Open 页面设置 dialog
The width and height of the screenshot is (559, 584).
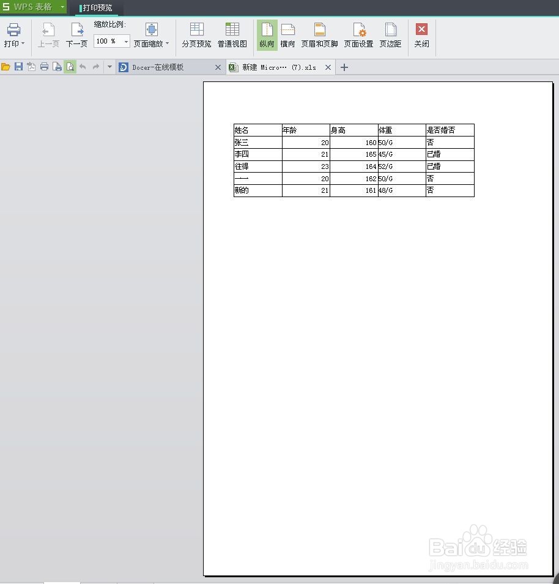(358, 36)
